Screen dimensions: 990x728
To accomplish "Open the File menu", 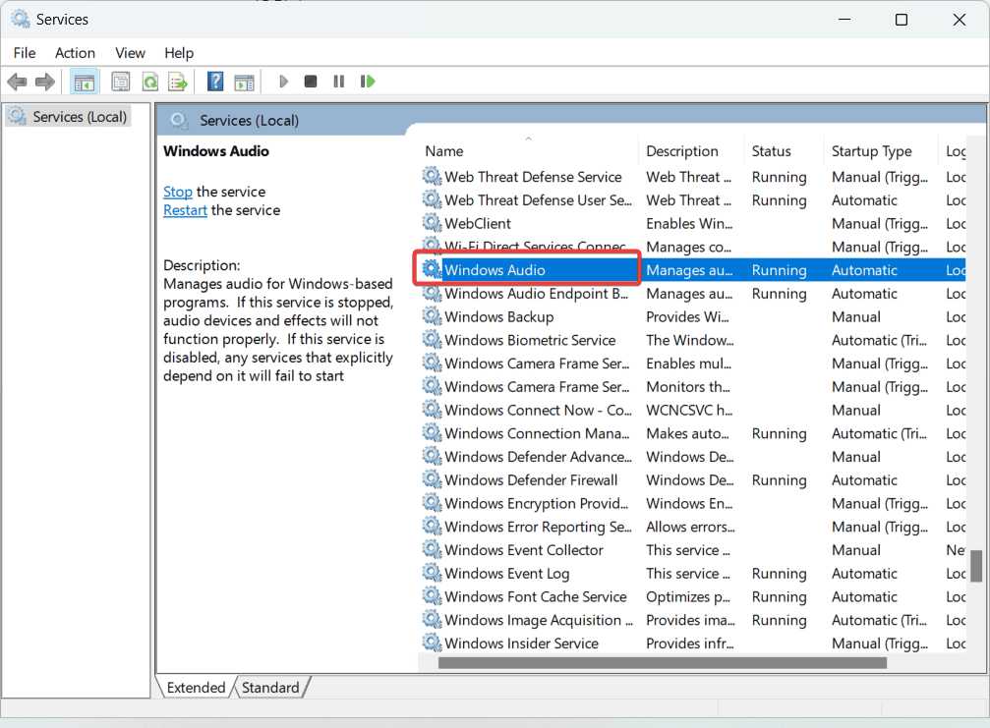I will coord(25,53).
